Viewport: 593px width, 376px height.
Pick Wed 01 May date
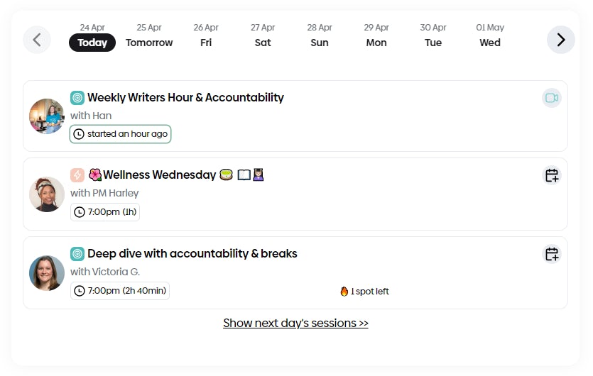(490, 36)
